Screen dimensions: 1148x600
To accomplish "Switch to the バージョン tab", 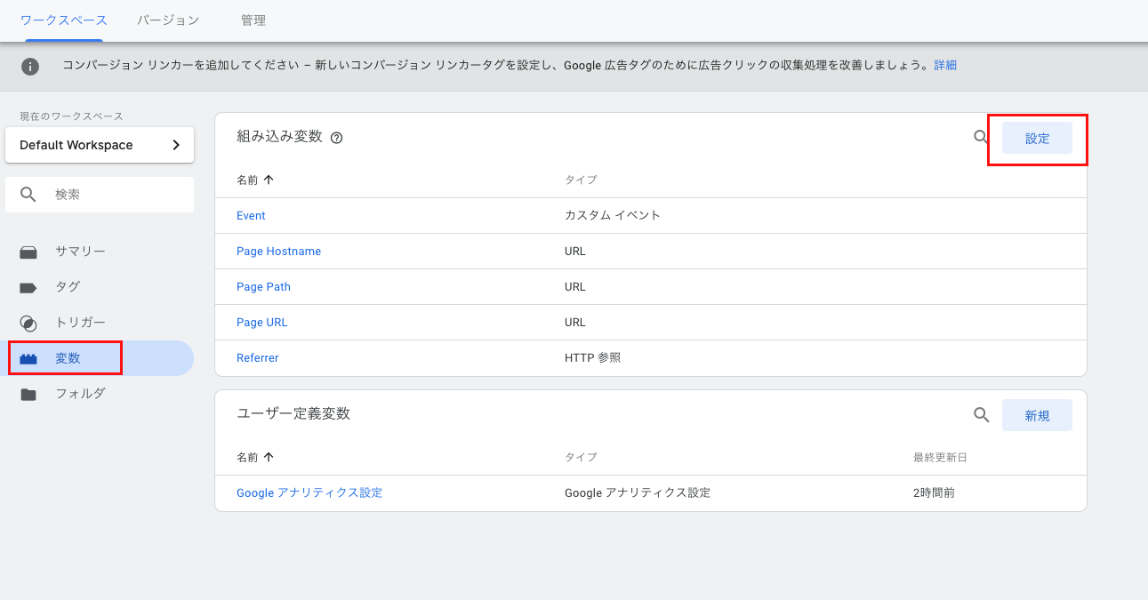I will point(168,20).
